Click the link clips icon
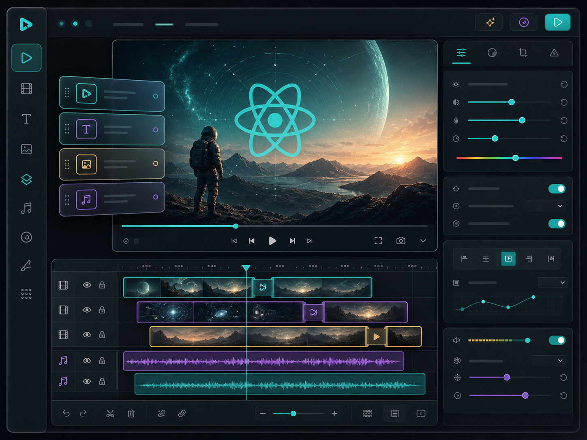The height and width of the screenshot is (440, 587). click(x=161, y=413)
